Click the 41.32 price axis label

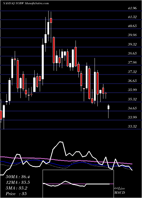pyautogui.click(x=132, y=17)
